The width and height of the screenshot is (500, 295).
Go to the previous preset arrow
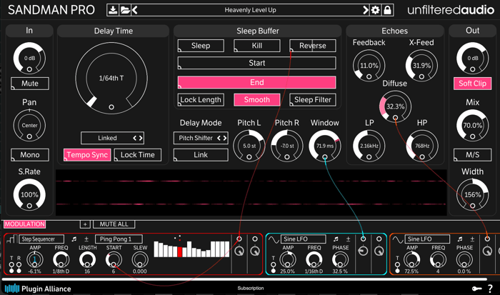click(134, 10)
